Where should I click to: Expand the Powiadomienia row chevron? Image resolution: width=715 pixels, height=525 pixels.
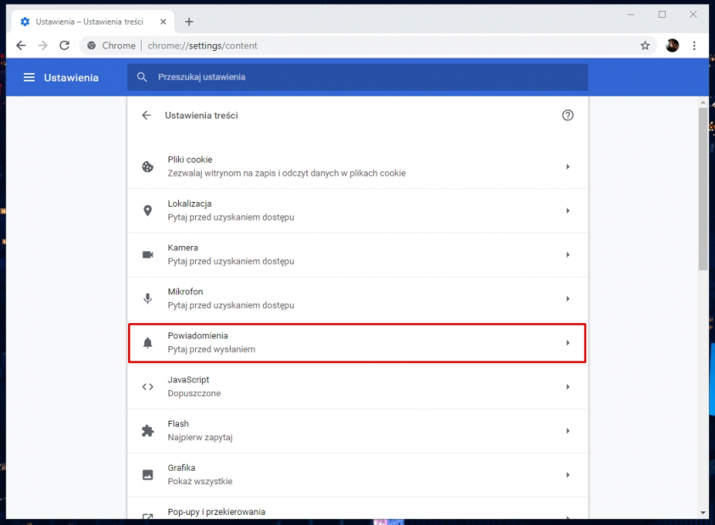567,343
